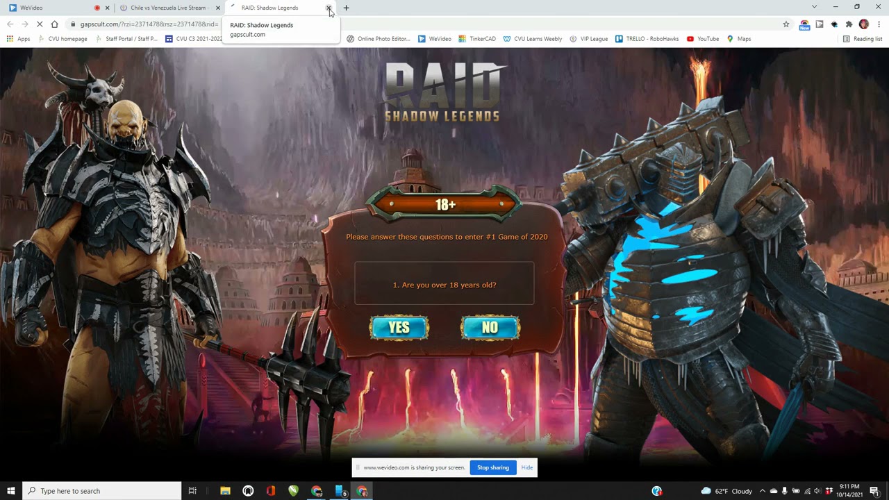
Task: Hide the screen sharing notification bar
Action: [527, 467]
